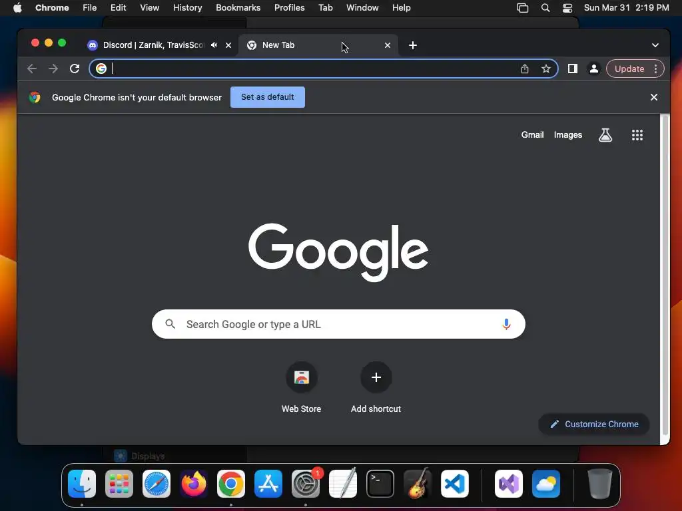The image size is (682, 511).
Task: Expand the tab search chevron
Action: point(655,45)
